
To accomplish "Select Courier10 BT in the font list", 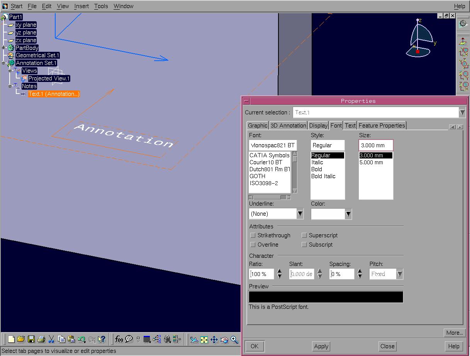I will [x=266, y=162].
